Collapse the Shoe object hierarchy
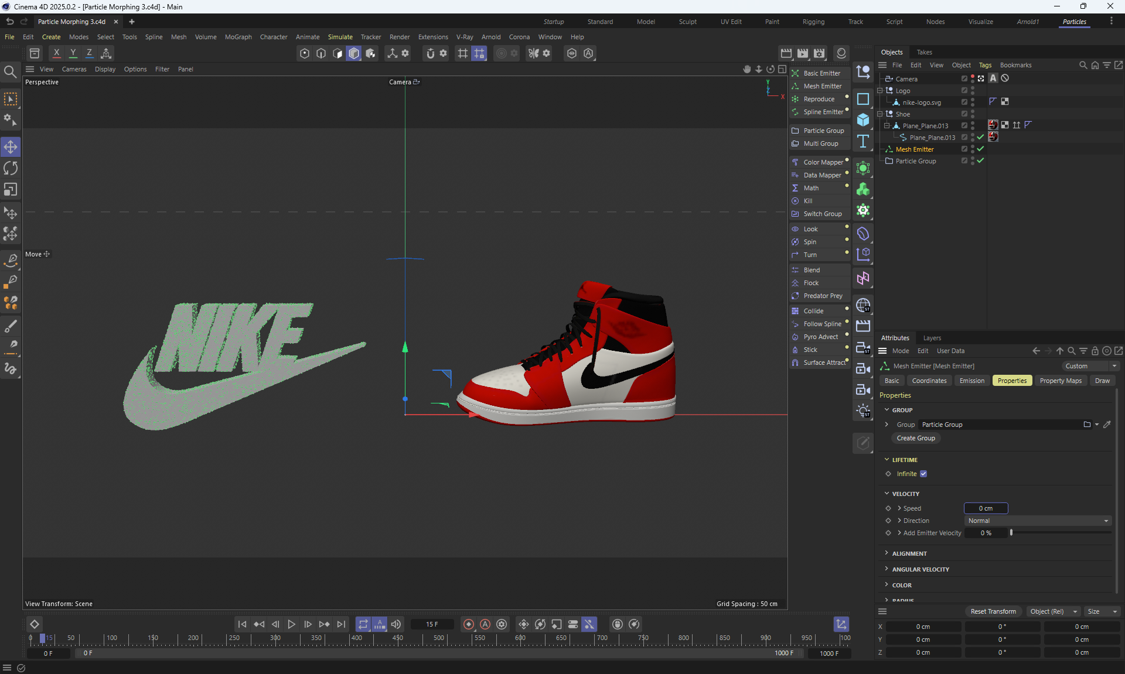The width and height of the screenshot is (1125, 674). click(x=880, y=114)
